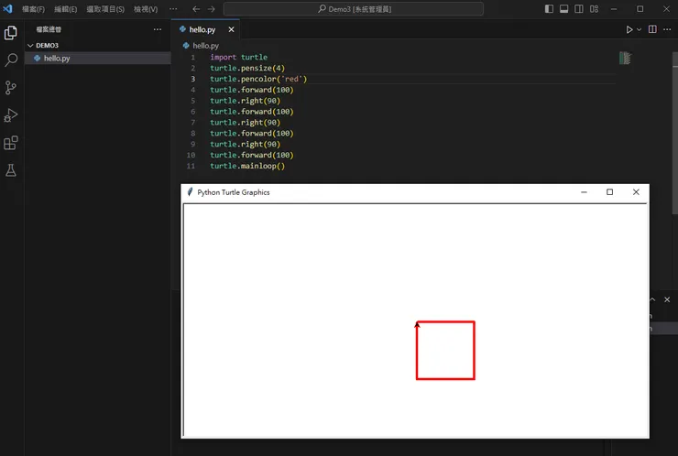Toggle the secondary side bar visibility
678x456 pixels.
coord(578,9)
